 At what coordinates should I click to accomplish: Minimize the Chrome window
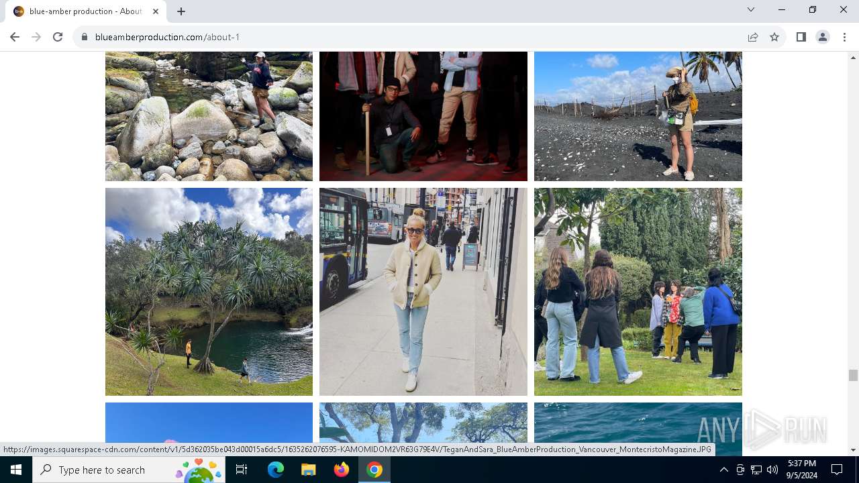point(782,10)
